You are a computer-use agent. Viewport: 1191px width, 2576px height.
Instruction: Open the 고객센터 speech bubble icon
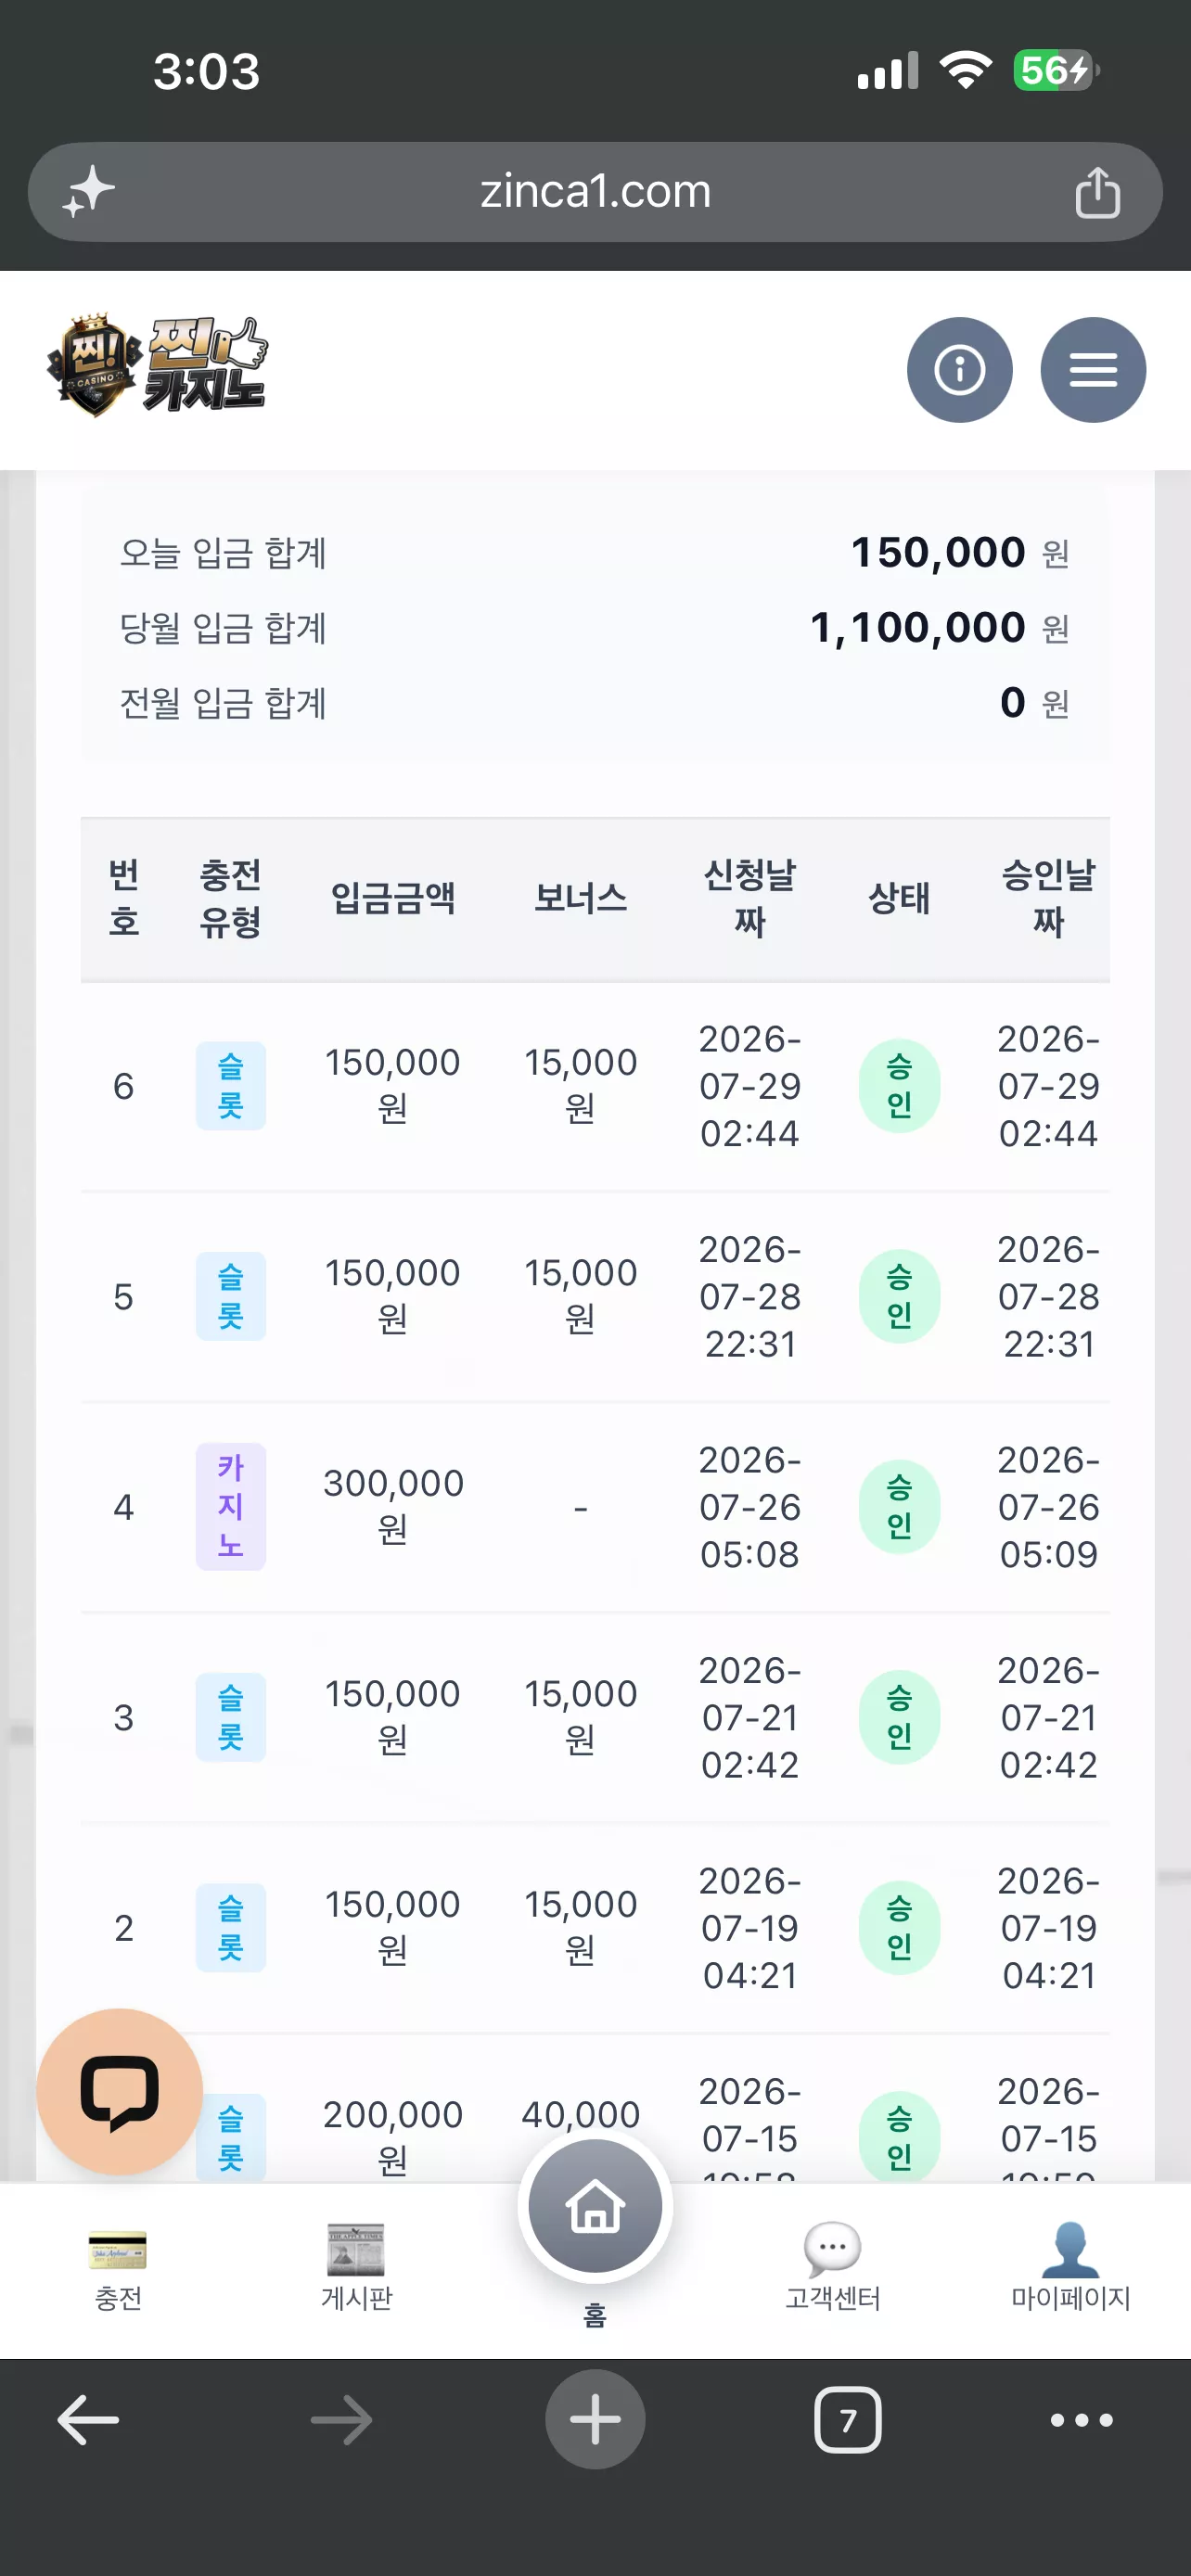click(x=832, y=2269)
